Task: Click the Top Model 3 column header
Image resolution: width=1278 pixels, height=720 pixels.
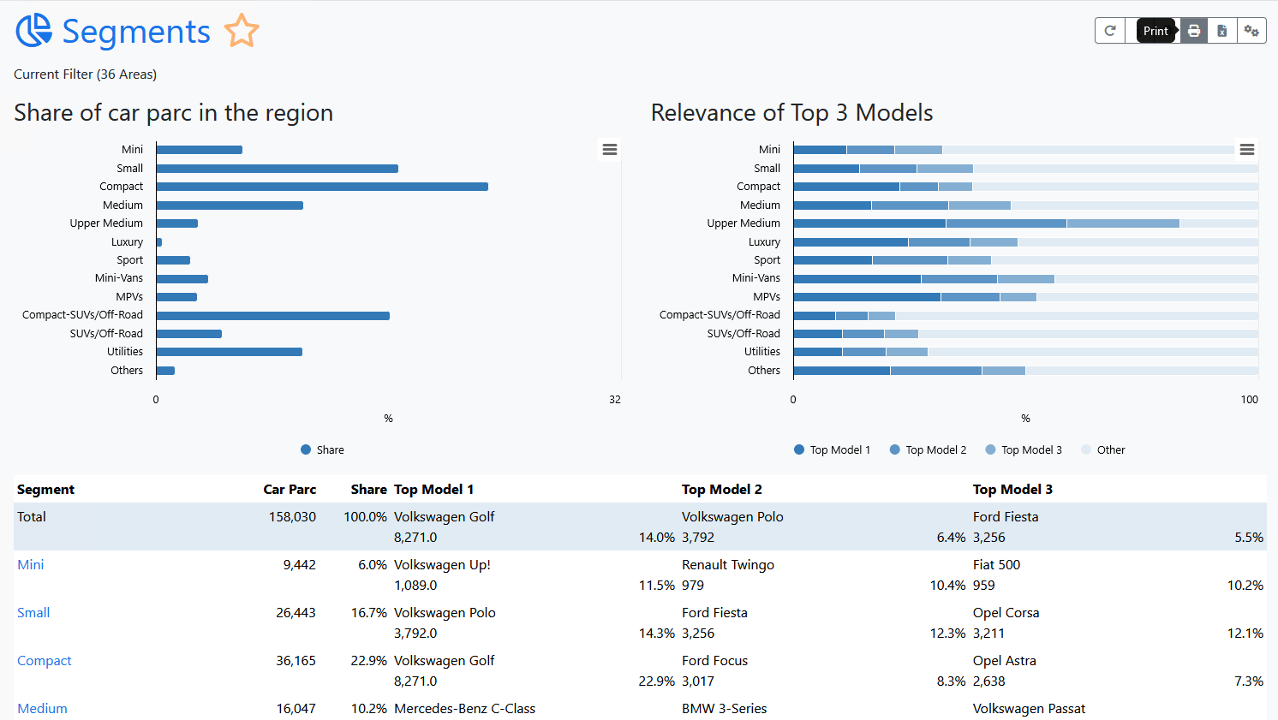Action: click(x=1012, y=490)
